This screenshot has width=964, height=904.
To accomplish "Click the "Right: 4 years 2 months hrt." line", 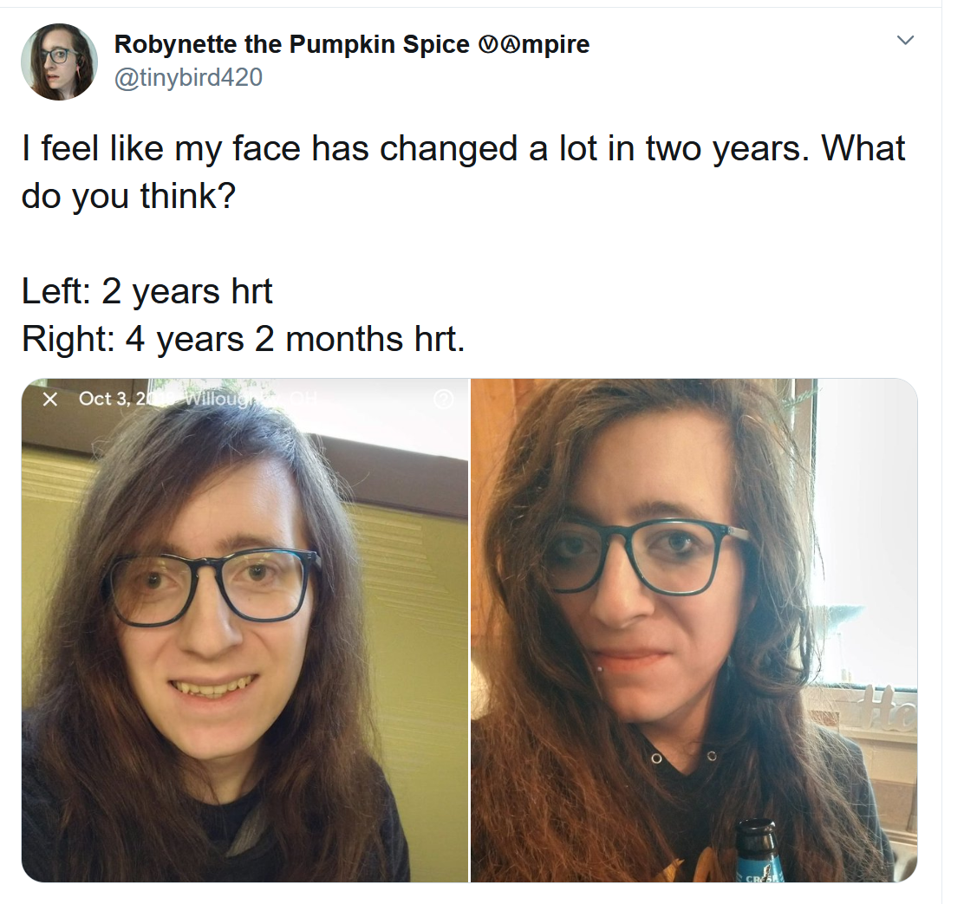I will tap(244, 339).
